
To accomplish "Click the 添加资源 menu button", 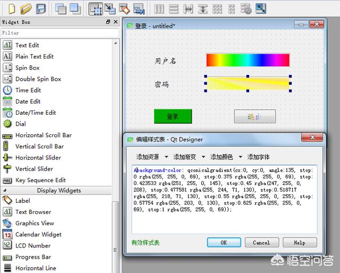I will tap(148, 157).
